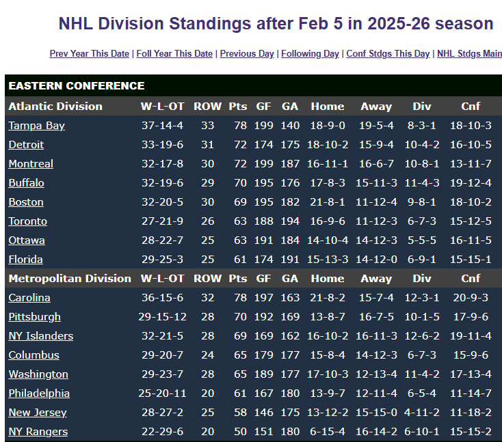Viewport: 502px width, 442px height.
Task: Click the Pittsburgh team link
Action: 34,317
